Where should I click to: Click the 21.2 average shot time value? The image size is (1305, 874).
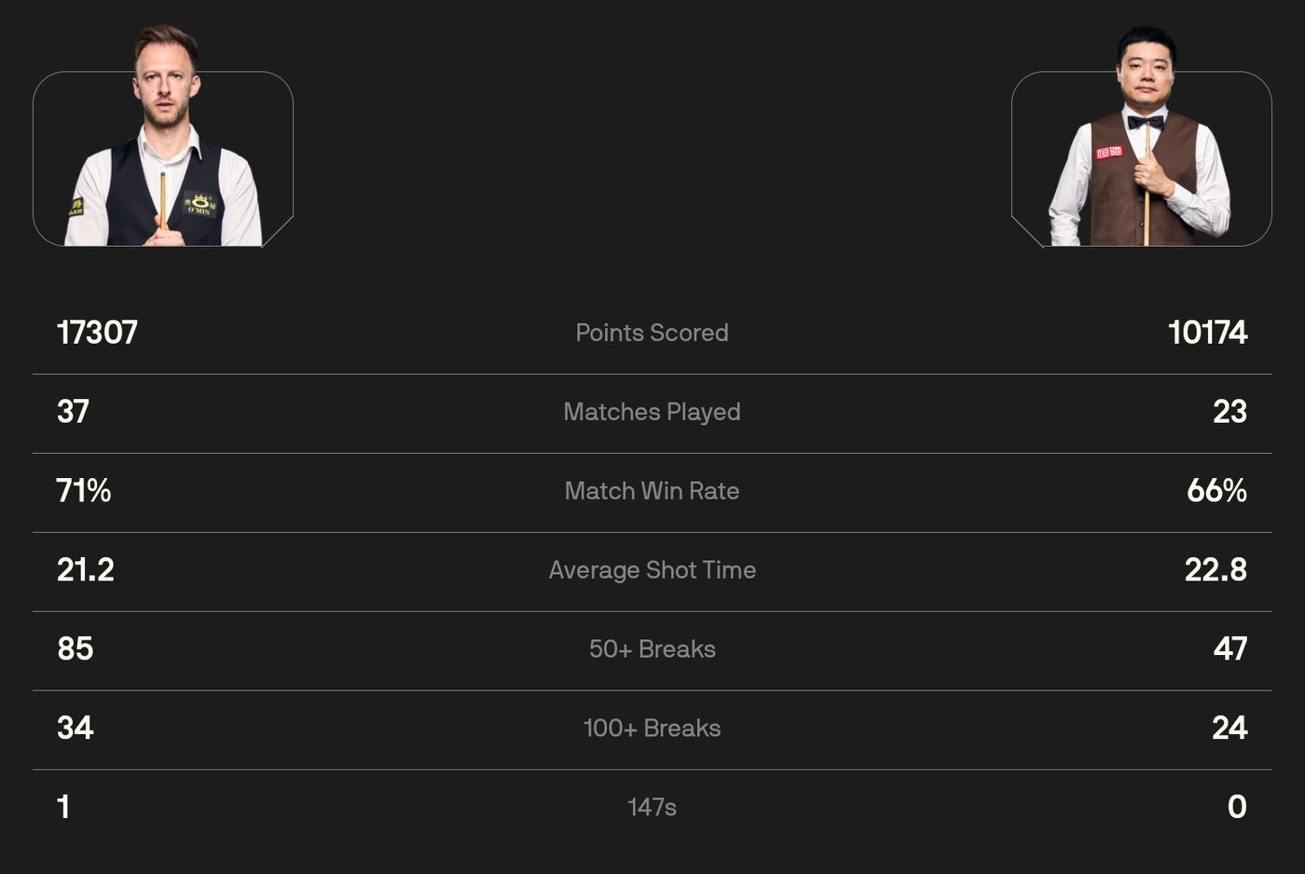click(86, 570)
